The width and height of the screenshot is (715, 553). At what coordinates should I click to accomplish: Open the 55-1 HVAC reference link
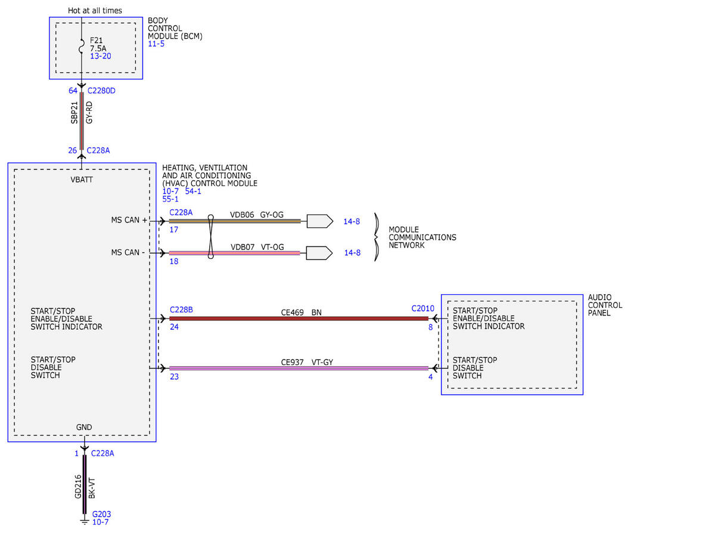tap(170, 199)
